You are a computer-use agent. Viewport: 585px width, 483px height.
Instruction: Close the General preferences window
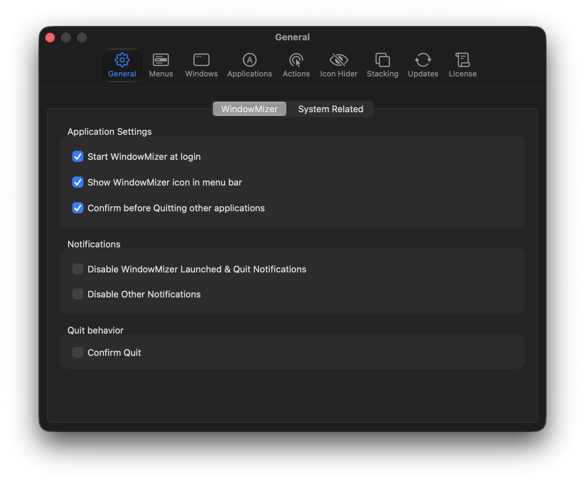(x=50, y=37)
